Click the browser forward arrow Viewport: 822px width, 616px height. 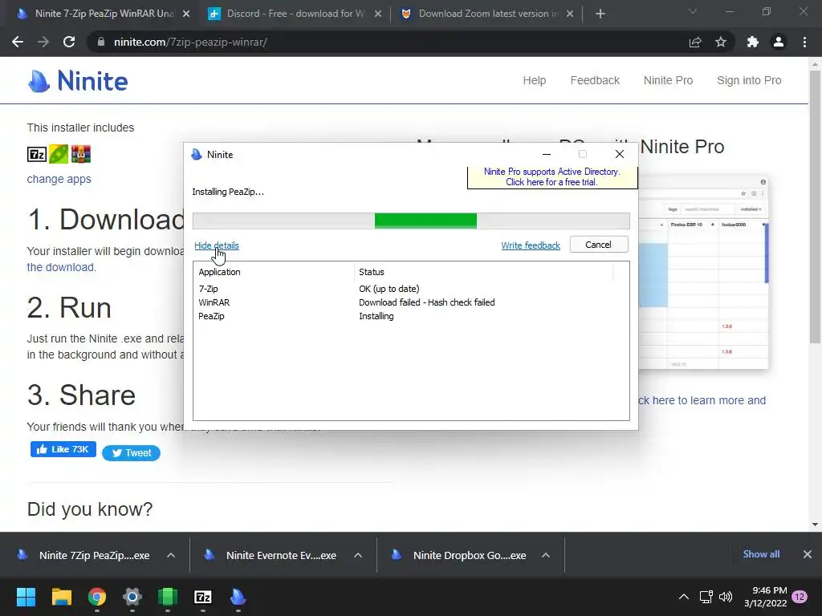coord(43,42)
